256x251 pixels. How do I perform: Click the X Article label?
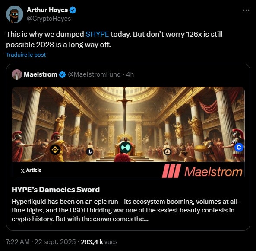[31, 170]
